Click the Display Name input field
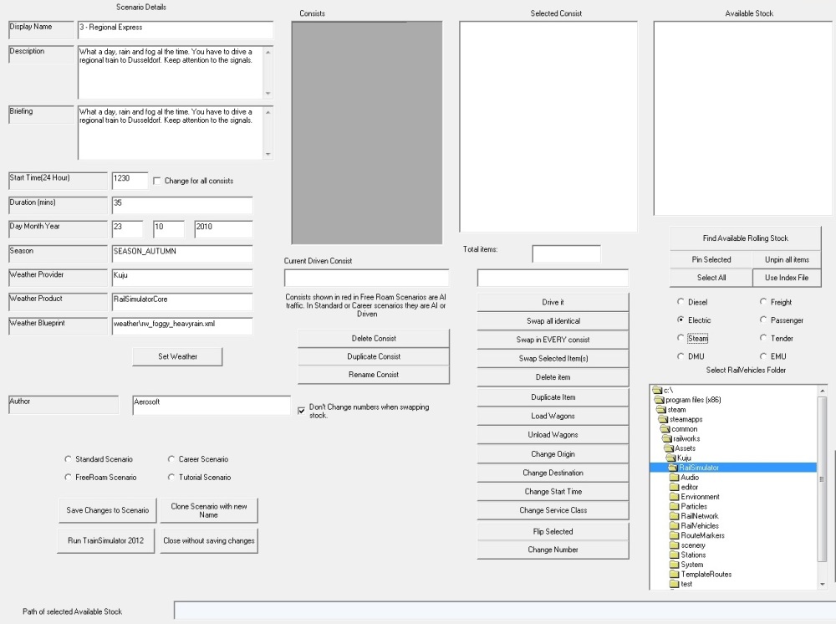Viewport: 836px width, 624px height. click(176, 29)
